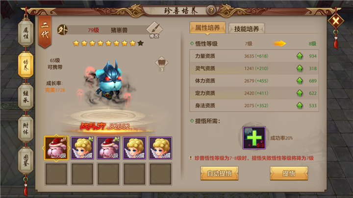Click the enlightenment material plus icon
Image resolution: width=353 pixels, height=198 pixels.
pos(254,138)
